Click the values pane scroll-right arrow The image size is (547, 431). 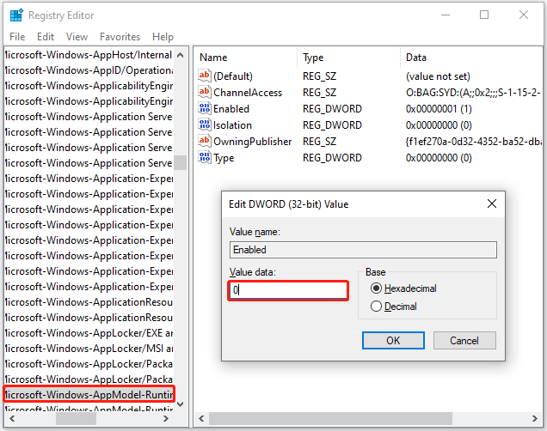click(535, 418)
